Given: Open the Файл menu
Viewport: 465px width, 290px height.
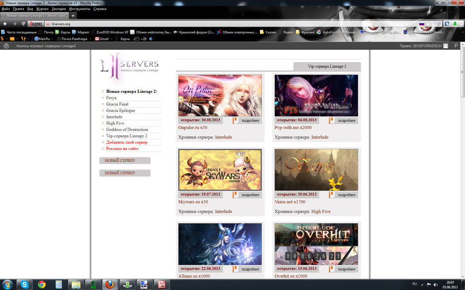Looking at the screenshot, I should tap(5, 9).
